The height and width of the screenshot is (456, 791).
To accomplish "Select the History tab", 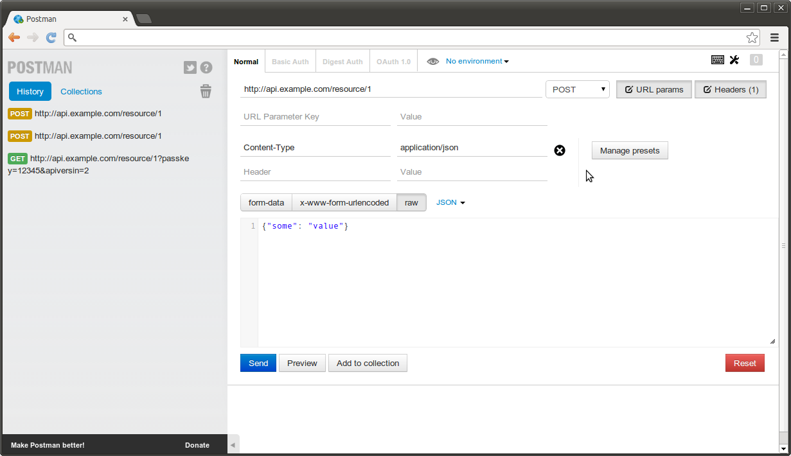I will tap(30, 91).
